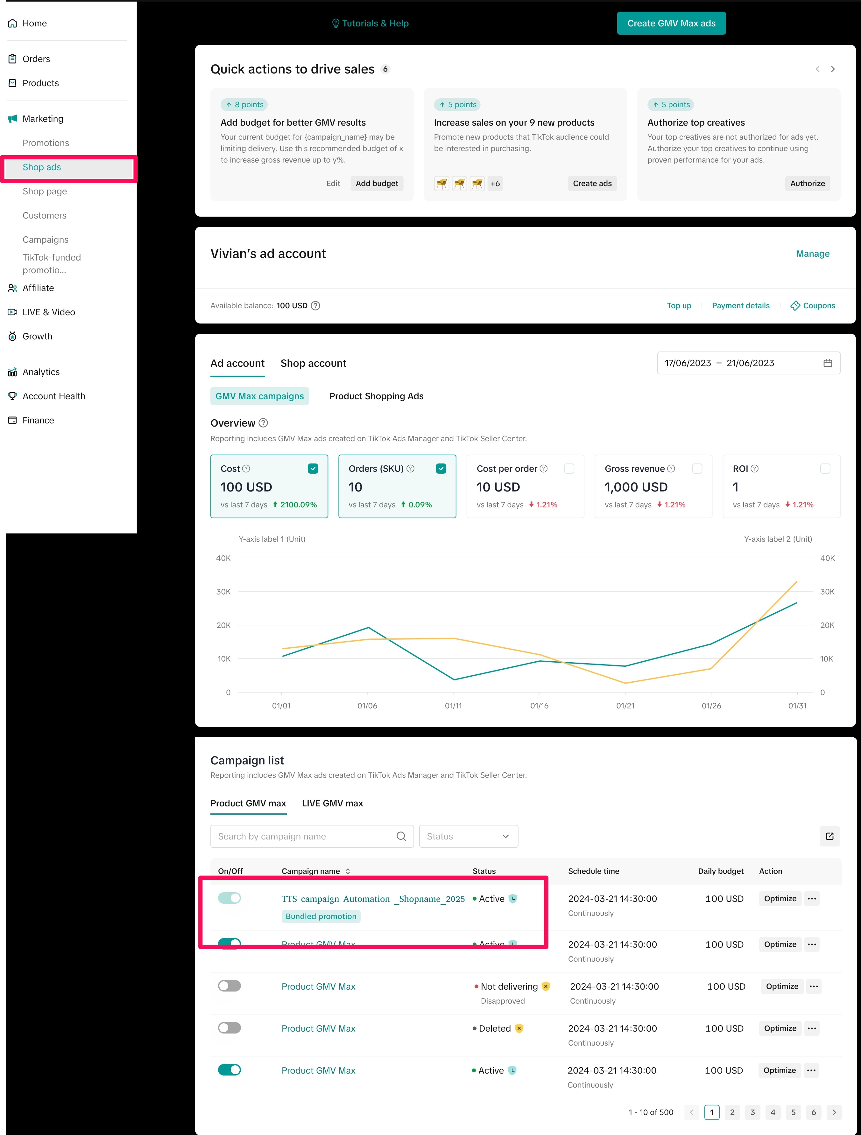
Task: Open more options for the Deleted campaign
Action: pyautogui.click(x=811, y=1028)
